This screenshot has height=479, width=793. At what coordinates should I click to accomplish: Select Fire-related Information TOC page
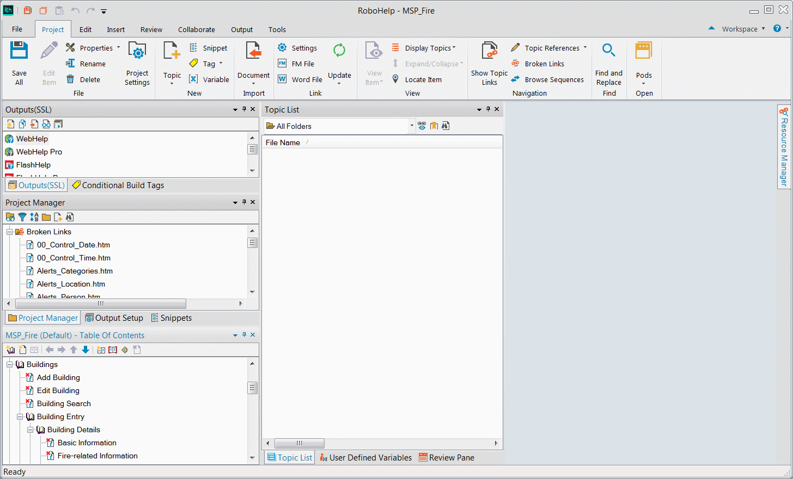coord(97,456)
